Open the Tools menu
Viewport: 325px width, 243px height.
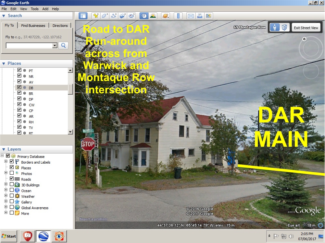coord(34,9)
